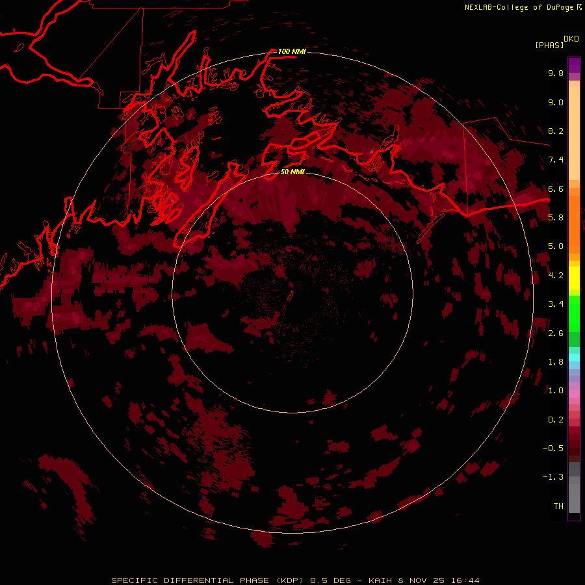Screen dimensions: 585x585
Task: Click the KAIH 8 NOV 25 16:44 timestamp
Action: 424,580
